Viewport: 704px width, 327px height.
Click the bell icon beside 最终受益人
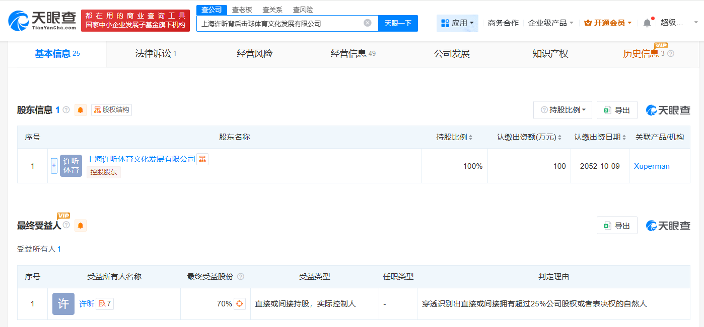coord(81,225)
